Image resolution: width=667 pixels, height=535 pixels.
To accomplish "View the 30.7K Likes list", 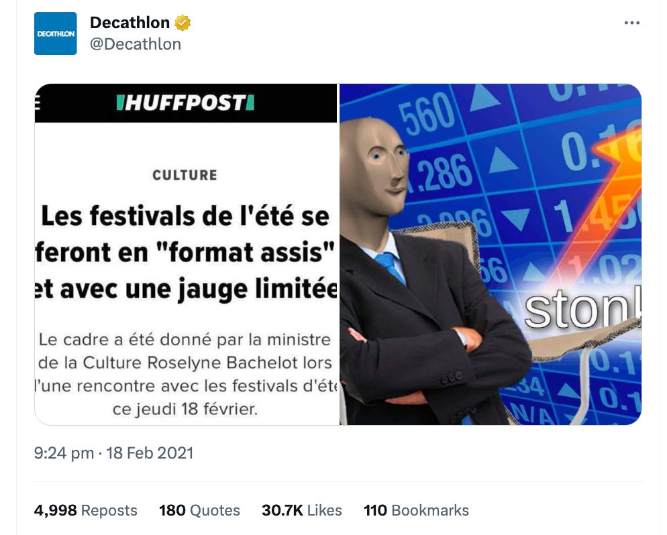I will point(301,510).
